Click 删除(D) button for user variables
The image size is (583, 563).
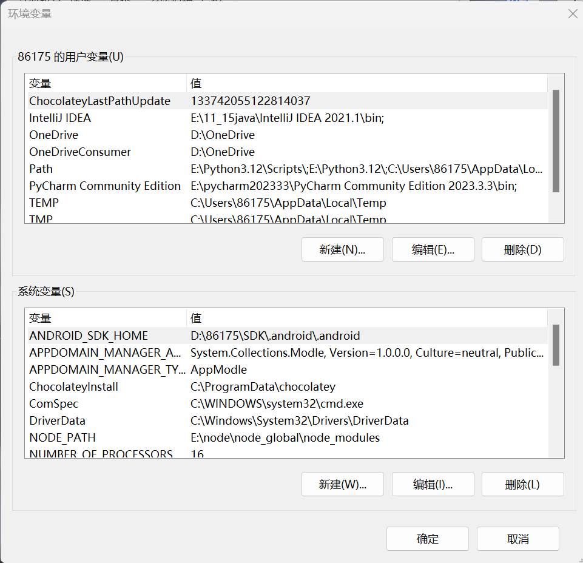(522, 249)
